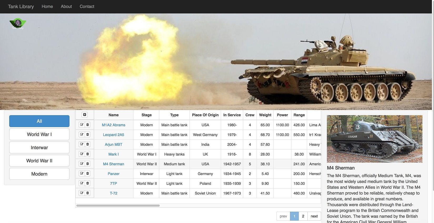
Task: Edit the 7TP tank row
Action: [82, 183]
